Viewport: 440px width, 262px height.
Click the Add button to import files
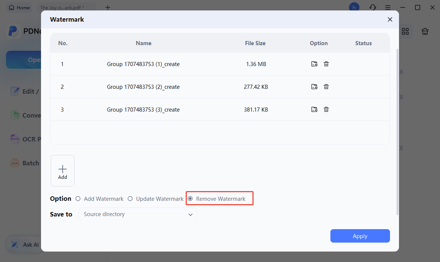click(x=62, y=171)
